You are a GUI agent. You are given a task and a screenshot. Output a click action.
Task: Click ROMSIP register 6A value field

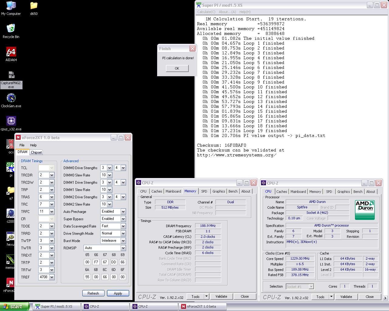pyautogui.click(x=88, y=277)
